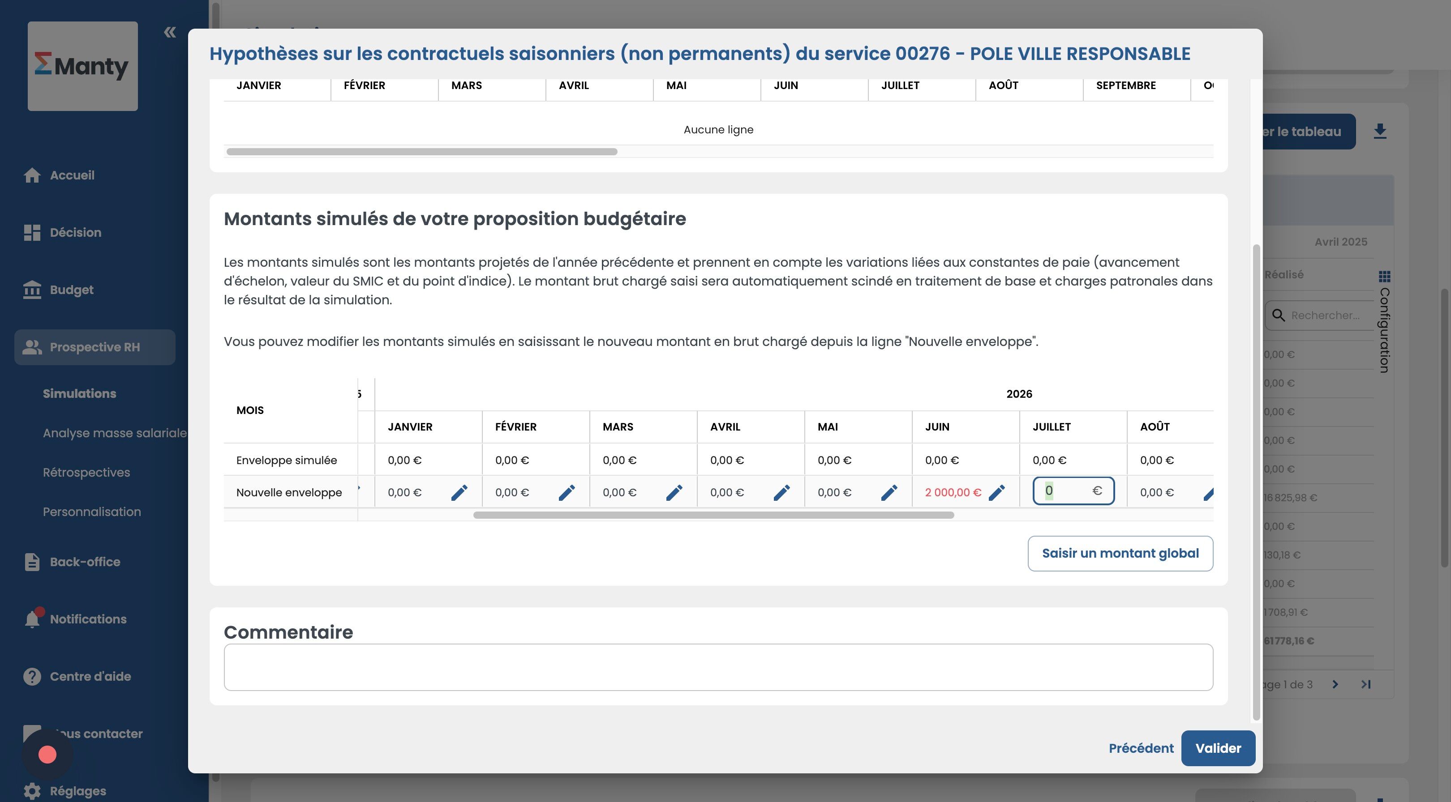Click Saisir un montant global button
This screenshot has width=1451, height=802.
click(x=1120, y=553)
